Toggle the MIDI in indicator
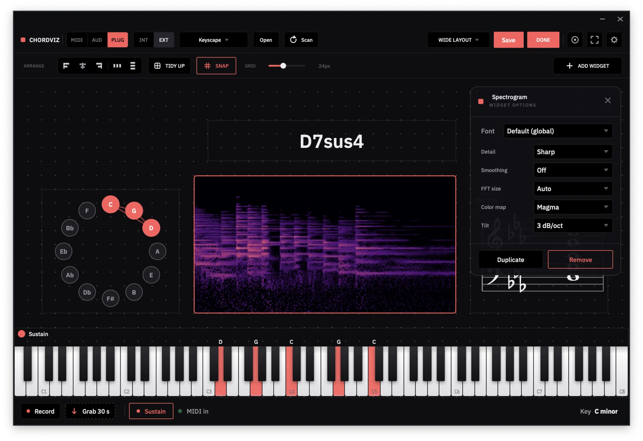Image resolution: width=643 pixels, height=441 pixels. point(194,411)
